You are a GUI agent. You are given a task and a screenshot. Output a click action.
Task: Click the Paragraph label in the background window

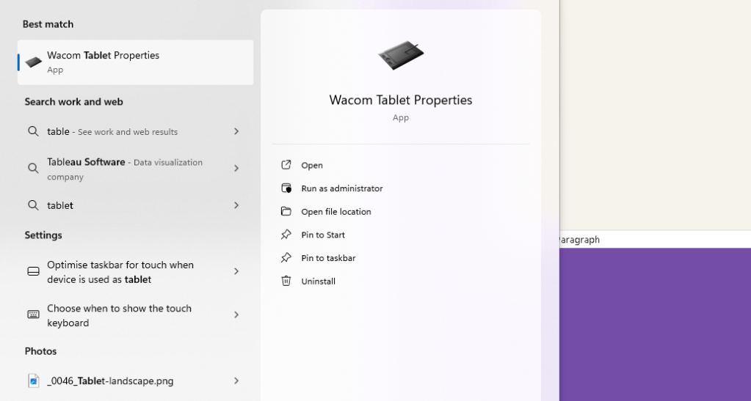(579, 240)
